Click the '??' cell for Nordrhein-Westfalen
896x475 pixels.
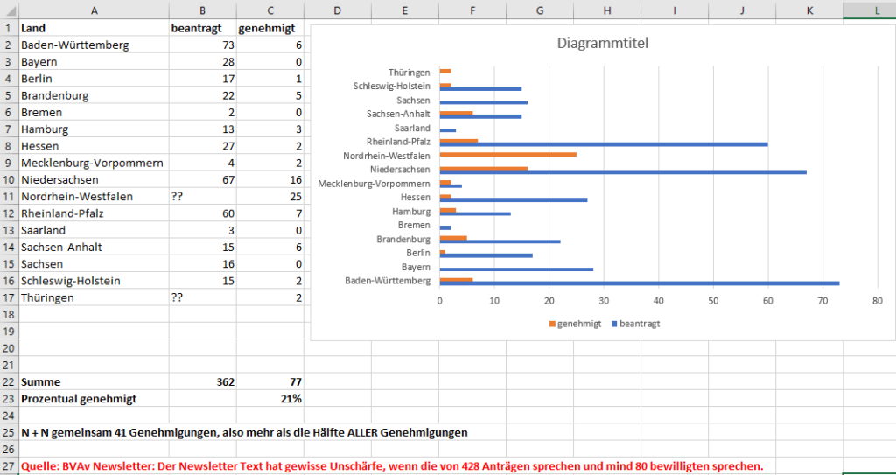point(203,197)
